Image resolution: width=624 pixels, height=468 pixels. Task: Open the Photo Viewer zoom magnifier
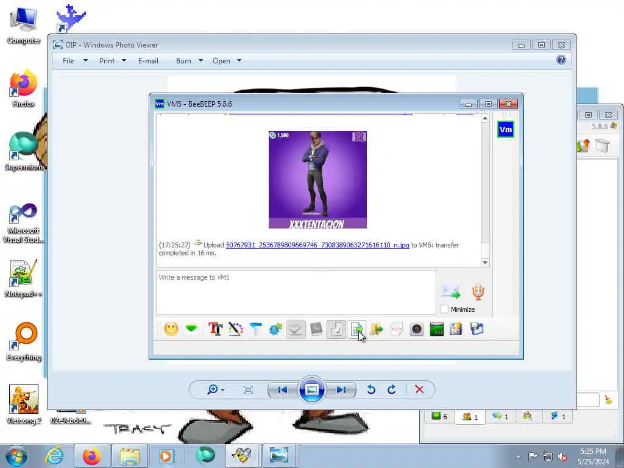(x=215, y=389)
